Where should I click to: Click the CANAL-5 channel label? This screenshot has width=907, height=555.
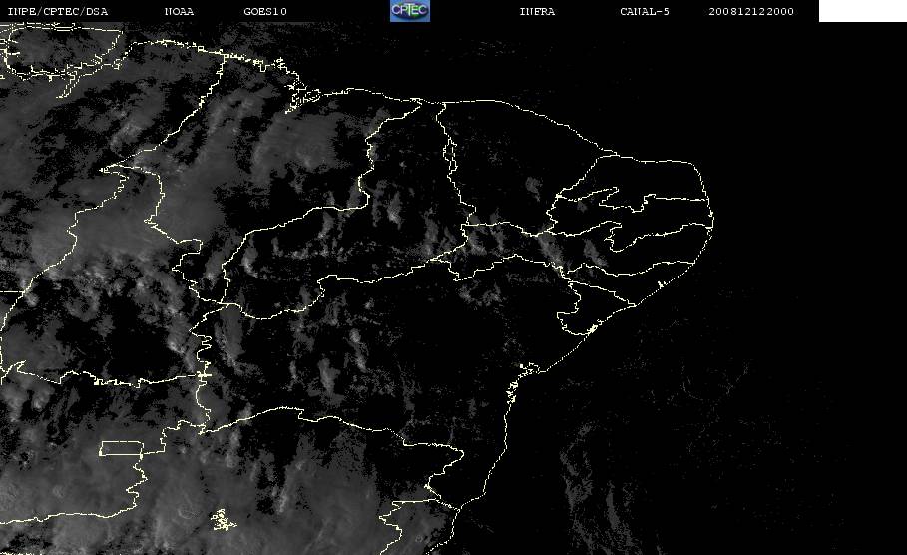pyautogui.click(x=645, y=12)
